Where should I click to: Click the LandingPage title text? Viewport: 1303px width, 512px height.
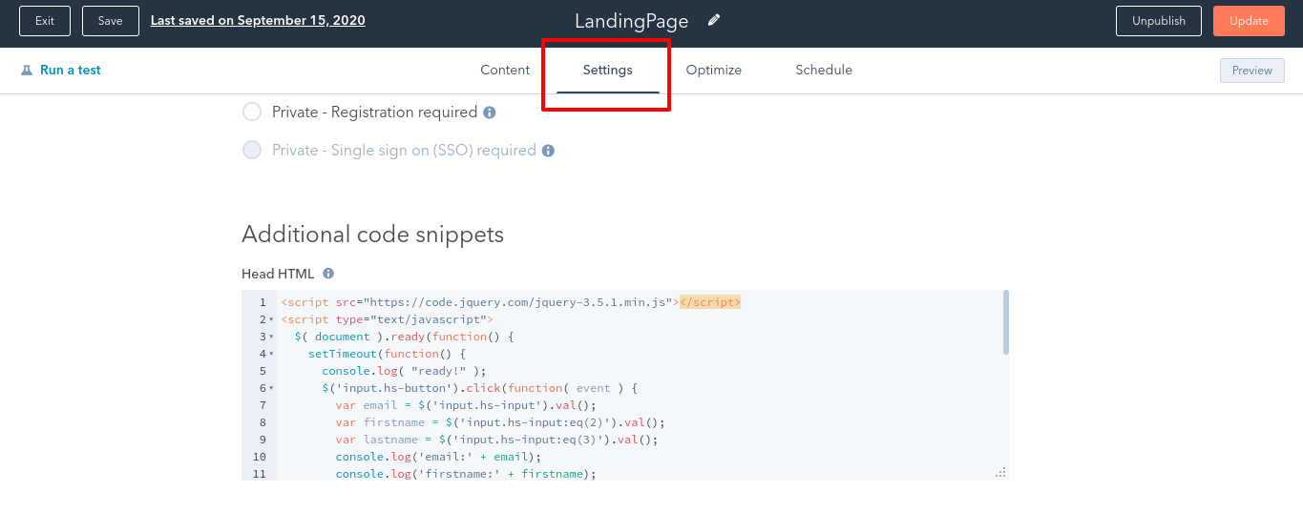632,21
